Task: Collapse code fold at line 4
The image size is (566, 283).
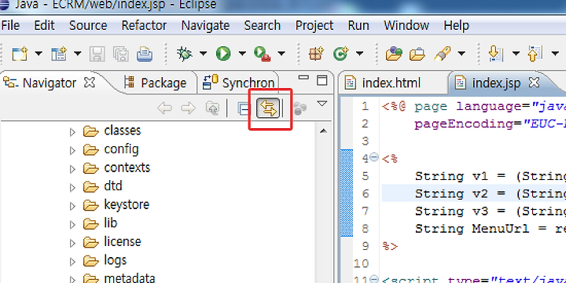Action: (374, 157)
